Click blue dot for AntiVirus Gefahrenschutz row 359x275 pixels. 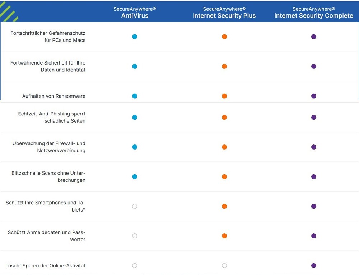135,37
